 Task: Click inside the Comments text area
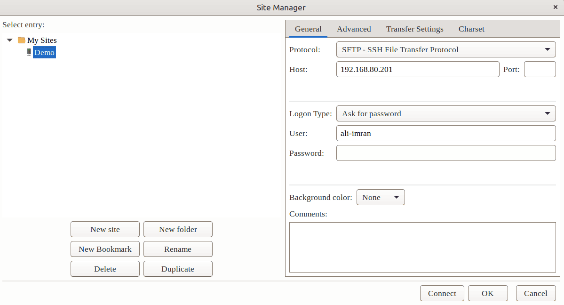pos(422,248)
